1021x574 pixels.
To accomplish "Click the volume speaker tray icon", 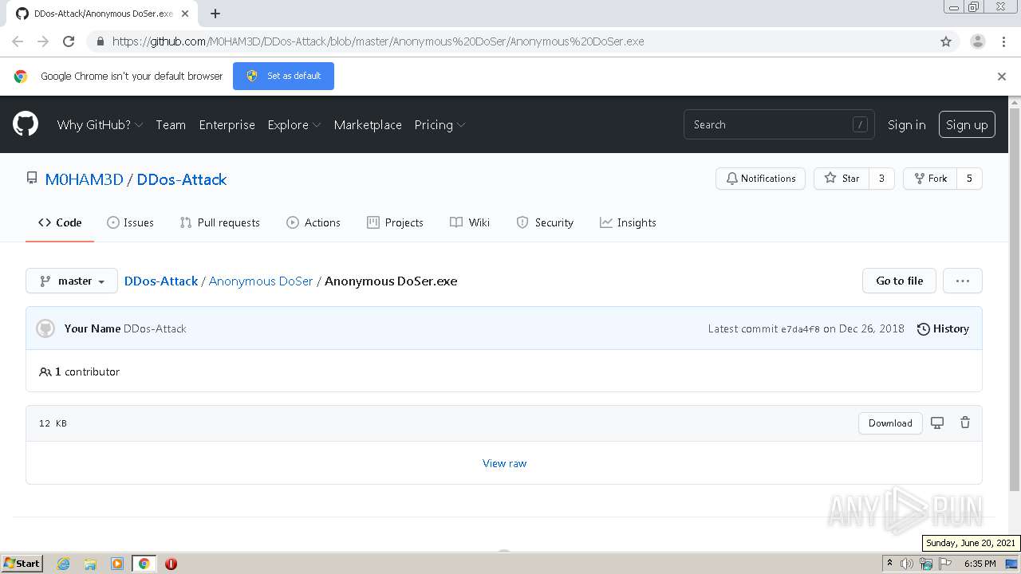I will pyautogui.click(x=907, y=564).
